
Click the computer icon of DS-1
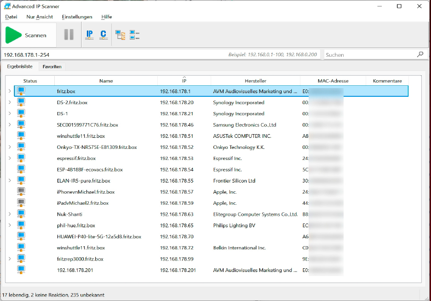click(x=21, y=113)
